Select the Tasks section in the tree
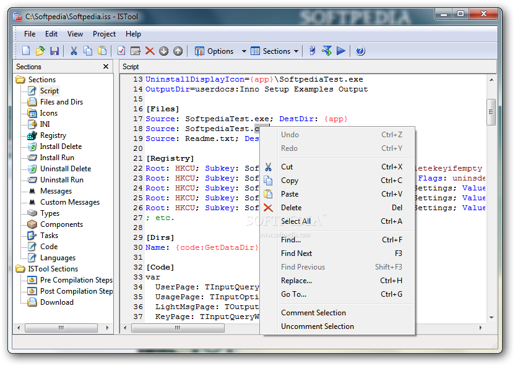The height and width of the screenshot is (366, 515). [x=49, y=236]
